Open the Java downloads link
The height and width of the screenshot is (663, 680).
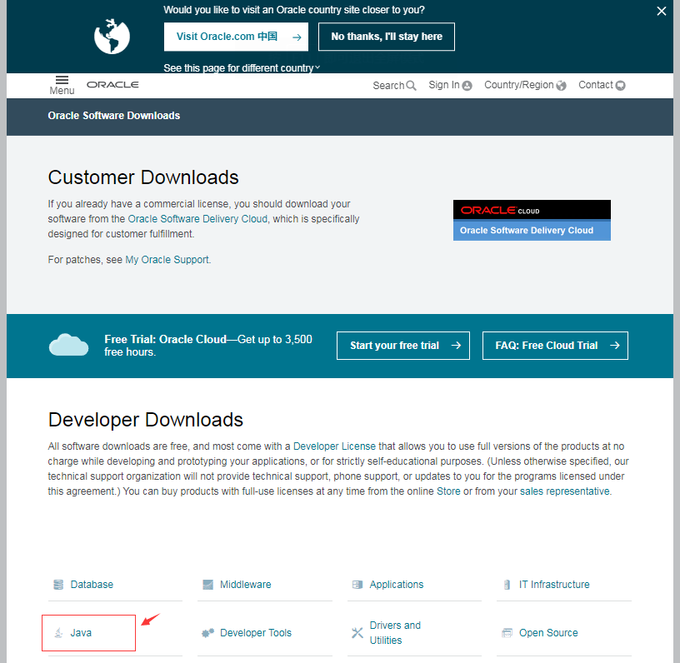coord(81,633)
